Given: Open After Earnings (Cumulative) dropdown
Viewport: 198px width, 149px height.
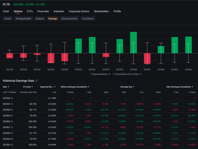Looking at the screenshot, I should (192, 87).
